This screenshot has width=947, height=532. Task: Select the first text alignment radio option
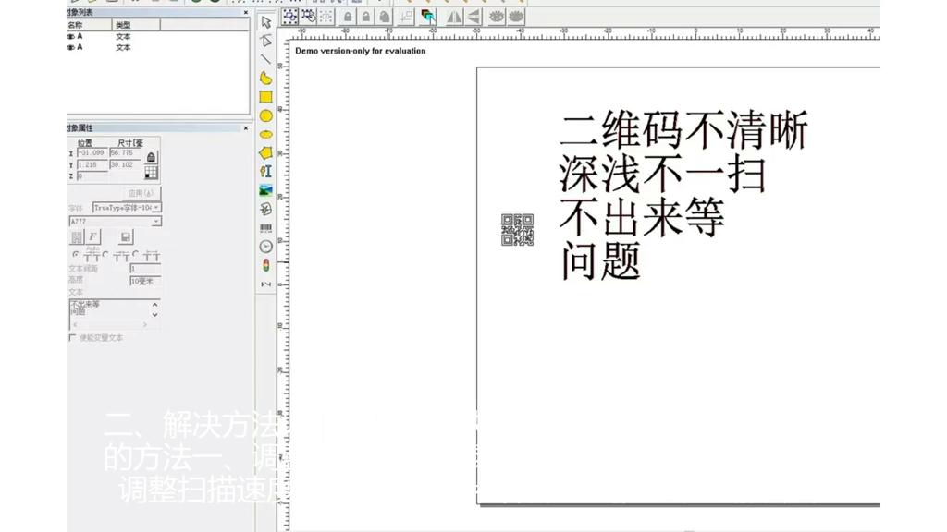pyautogui.click(x=73, y=254)
